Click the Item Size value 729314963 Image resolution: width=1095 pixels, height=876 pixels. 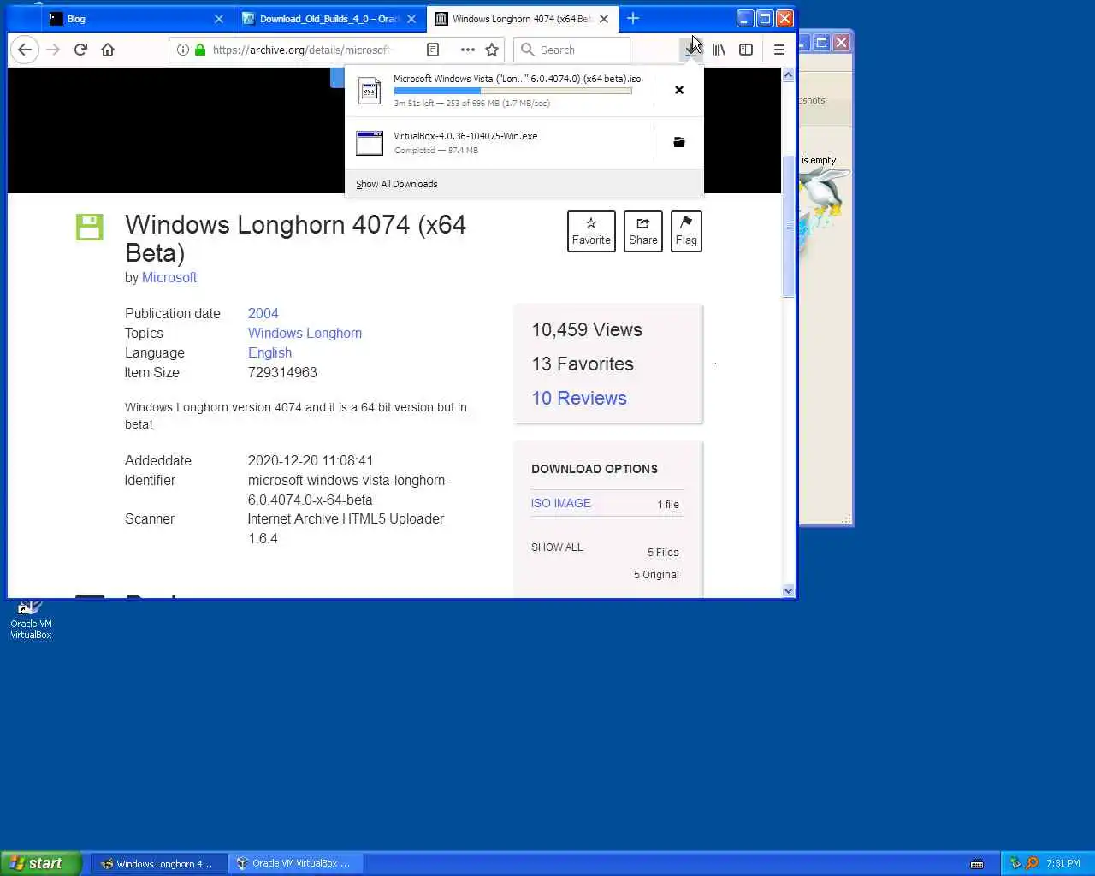click(x=282, y=372)
